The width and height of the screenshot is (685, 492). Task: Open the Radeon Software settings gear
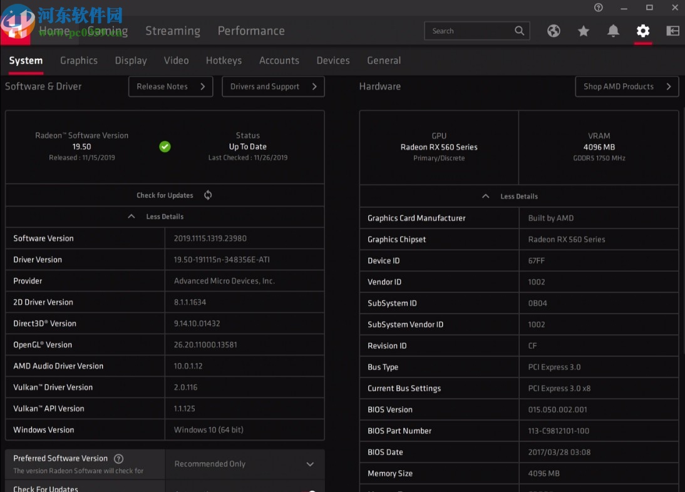[x=643, y=31]
